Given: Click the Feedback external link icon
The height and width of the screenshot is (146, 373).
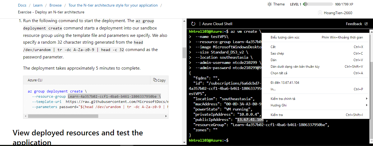Looking at the screenshot, I should tap(366, 24).
